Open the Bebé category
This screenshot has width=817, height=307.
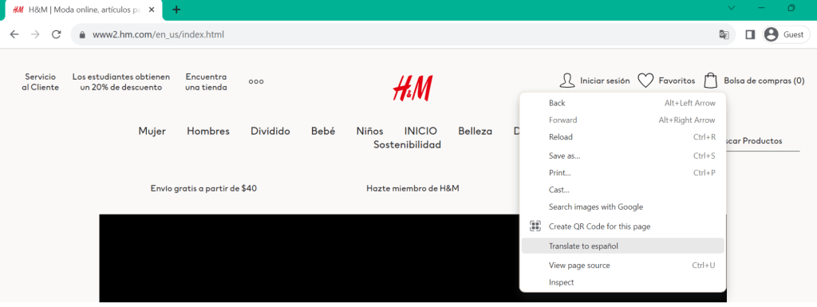pyautogui.click(x=323, y=131)
